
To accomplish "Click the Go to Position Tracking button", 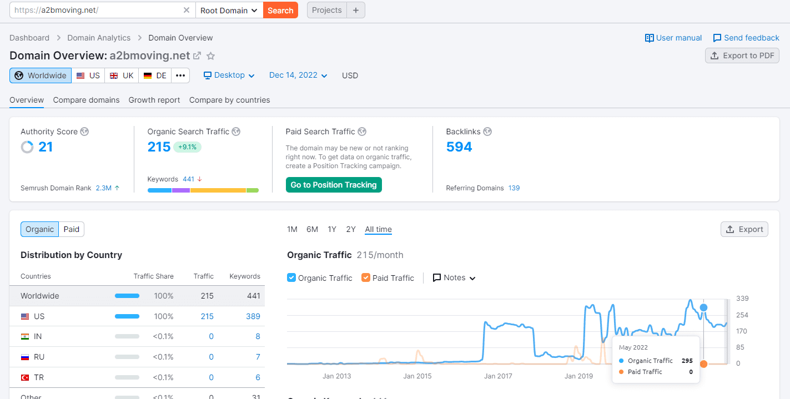I will click(x=334, y=185).
